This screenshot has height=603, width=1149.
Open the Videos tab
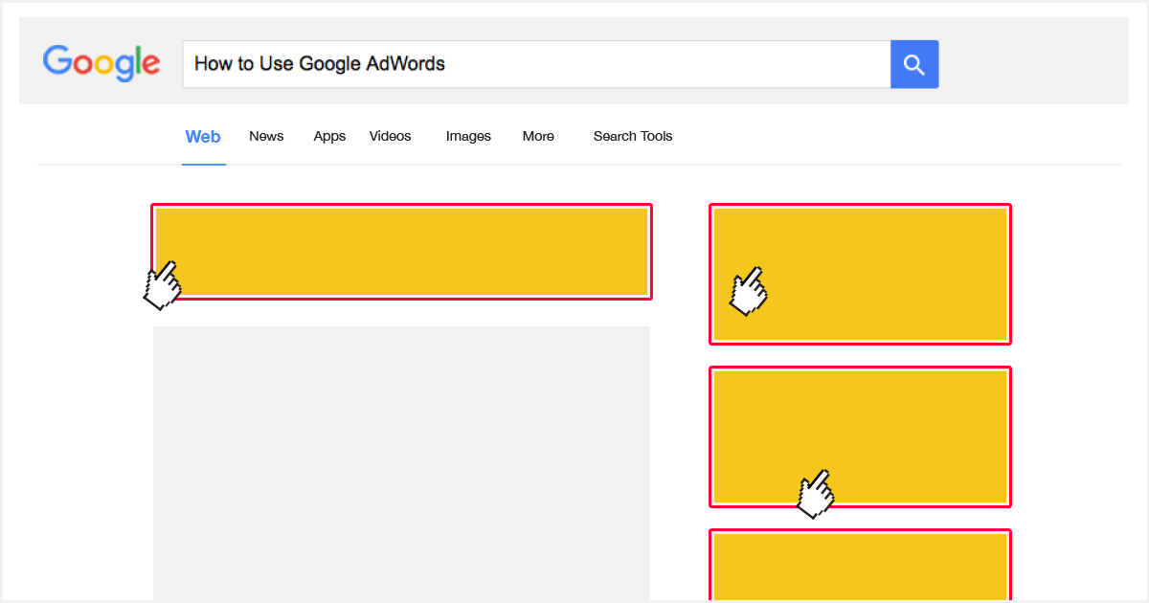[390, 136]
